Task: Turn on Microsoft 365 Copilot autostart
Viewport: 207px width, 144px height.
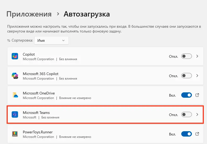Action: click(x=186, y=76)
